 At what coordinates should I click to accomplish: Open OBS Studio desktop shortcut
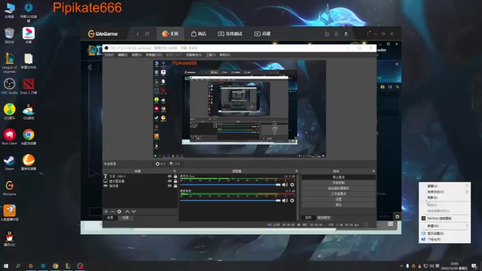9,86
